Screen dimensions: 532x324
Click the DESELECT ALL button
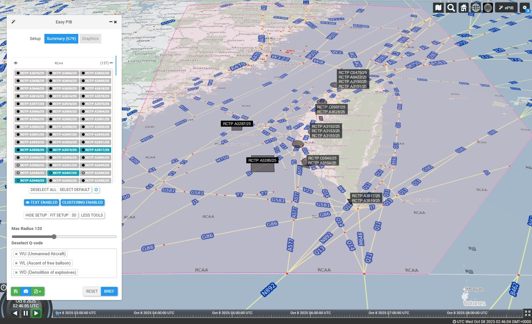click(43, 190)
